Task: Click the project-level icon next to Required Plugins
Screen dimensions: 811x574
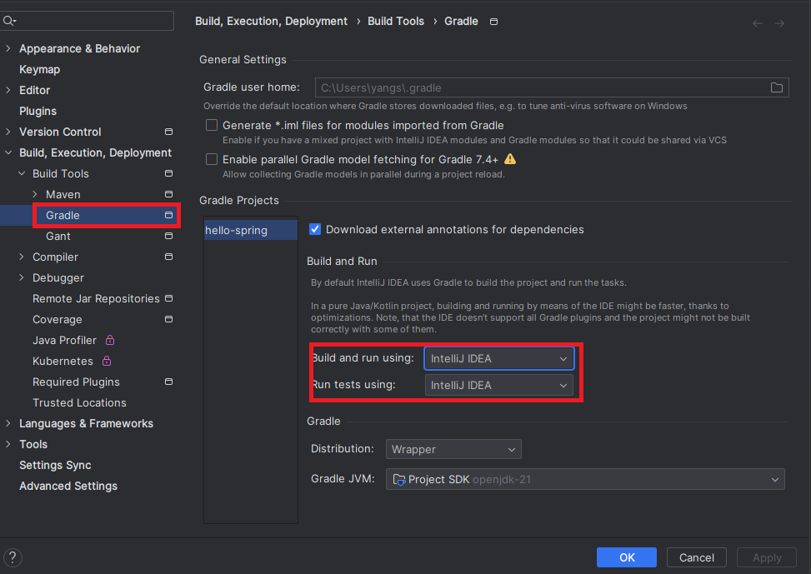Action: tap(168, 382)
